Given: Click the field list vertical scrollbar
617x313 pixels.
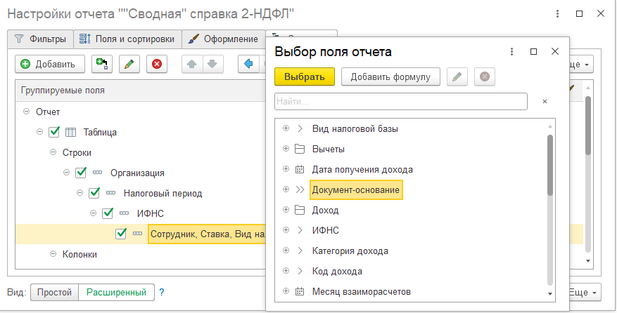Looking at the screenshot, I should pos(550,166).
